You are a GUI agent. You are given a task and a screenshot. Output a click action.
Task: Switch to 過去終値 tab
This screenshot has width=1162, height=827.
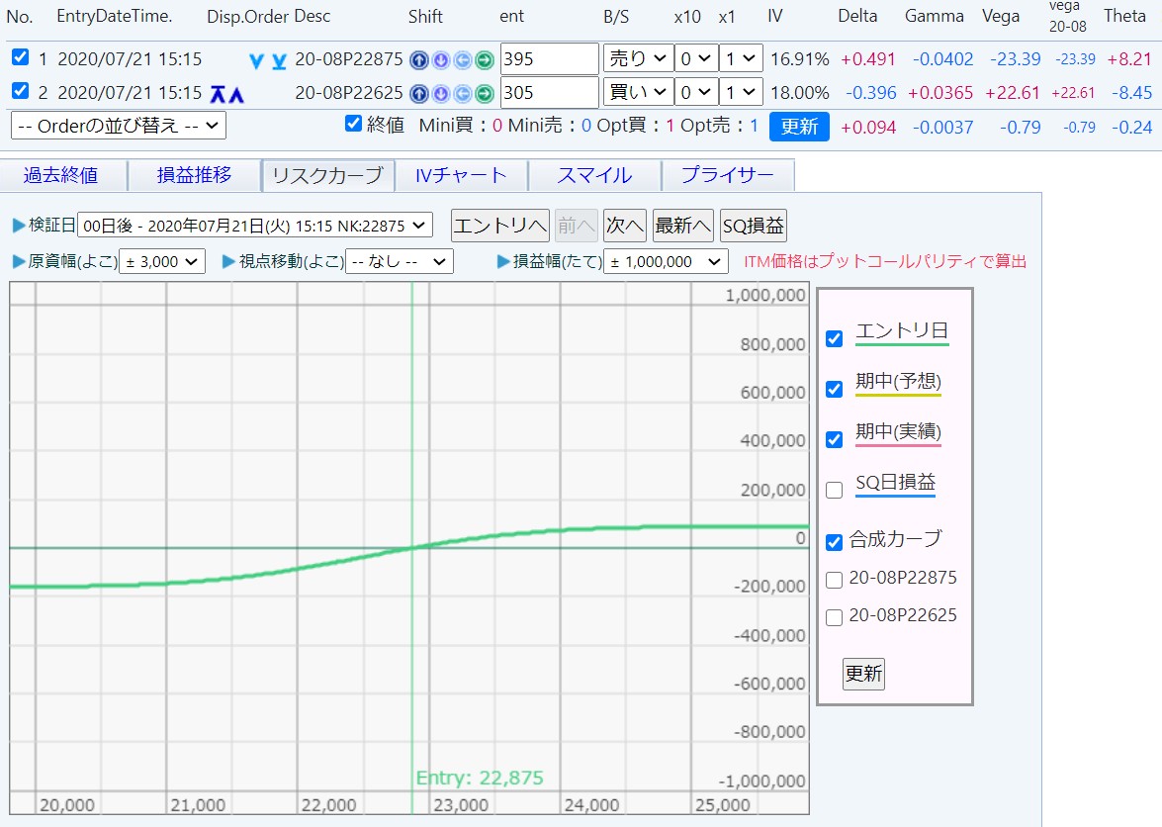(61, 176)
